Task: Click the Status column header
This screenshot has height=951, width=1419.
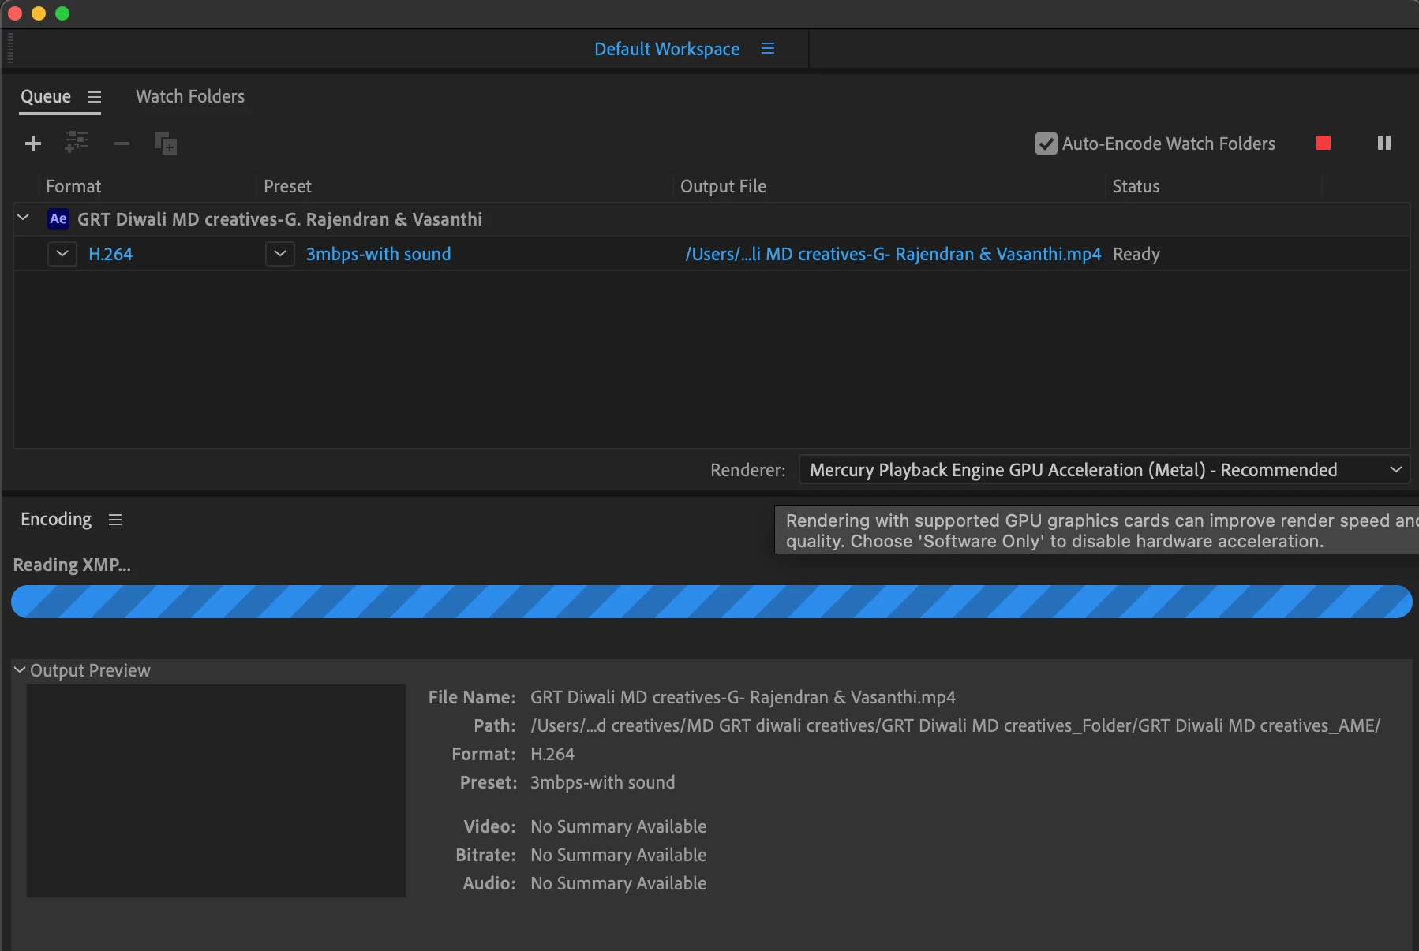Action: pos(1136,186)
